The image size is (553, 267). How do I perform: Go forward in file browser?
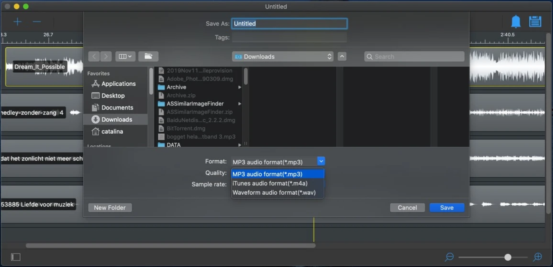pos(106,57)
